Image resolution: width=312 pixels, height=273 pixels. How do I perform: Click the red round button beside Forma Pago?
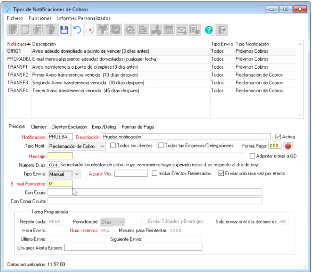[288, 146]
